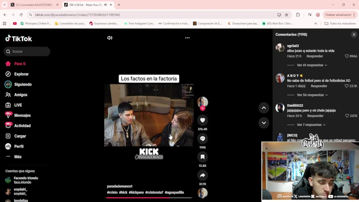Like the comment by vgr3at3
The height and width of the screenshot is (202, 359).
[x=347, y=56]
